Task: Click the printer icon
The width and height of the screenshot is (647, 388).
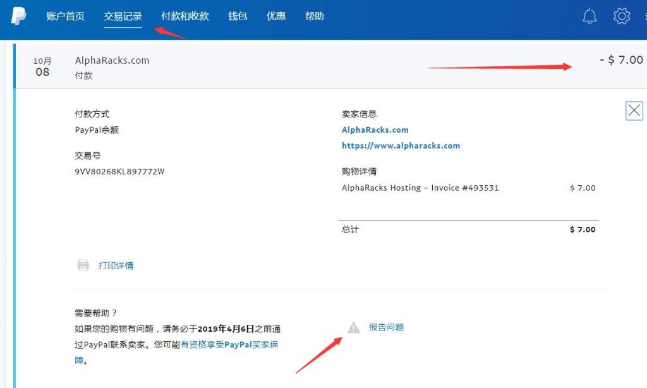Action: pos(83,265)
